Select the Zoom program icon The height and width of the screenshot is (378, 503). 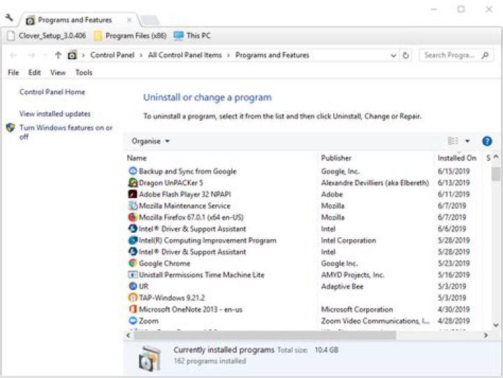coord(133,321)
